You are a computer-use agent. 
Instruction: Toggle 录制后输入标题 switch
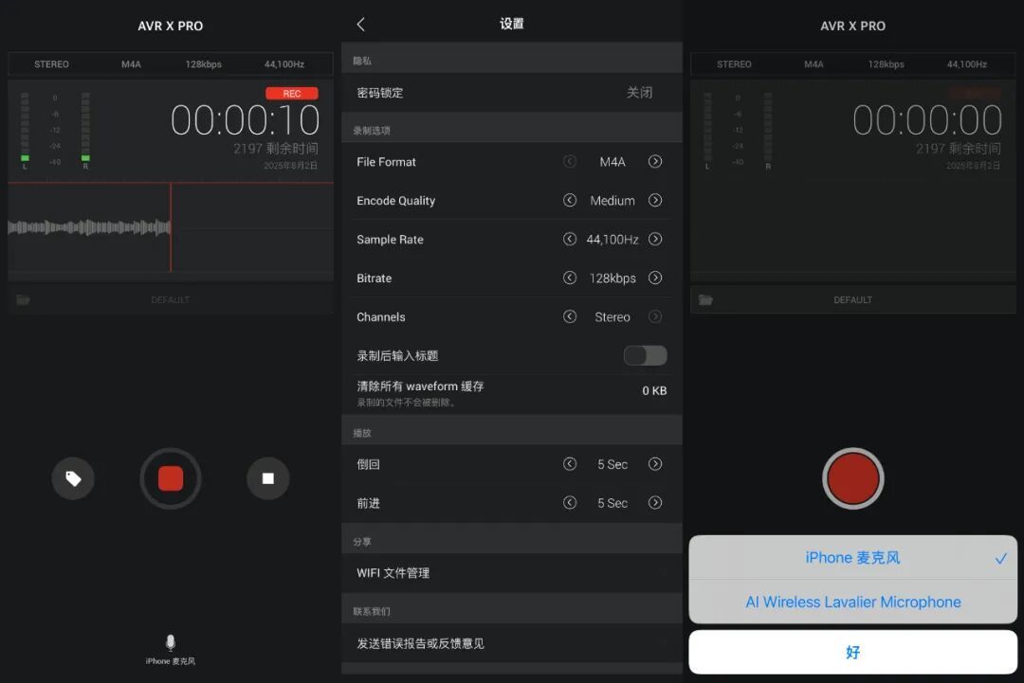(646, 355)
